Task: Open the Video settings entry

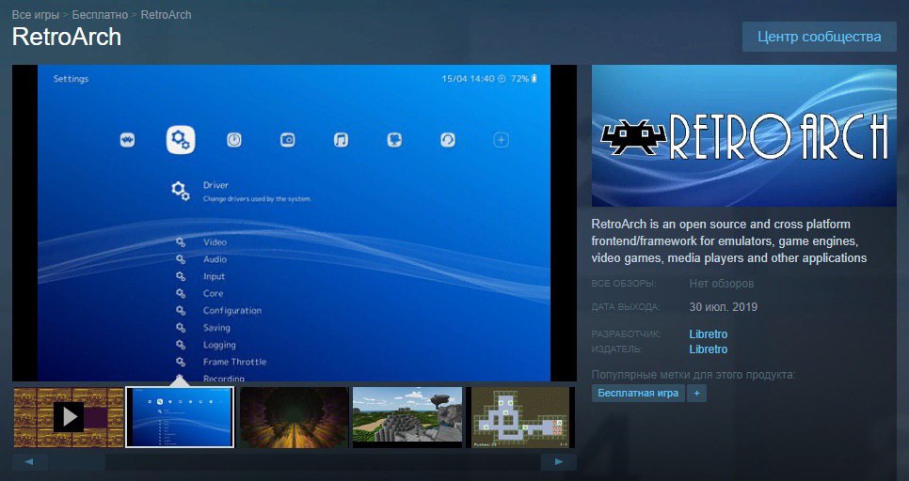Action: [x=215, y=242]
